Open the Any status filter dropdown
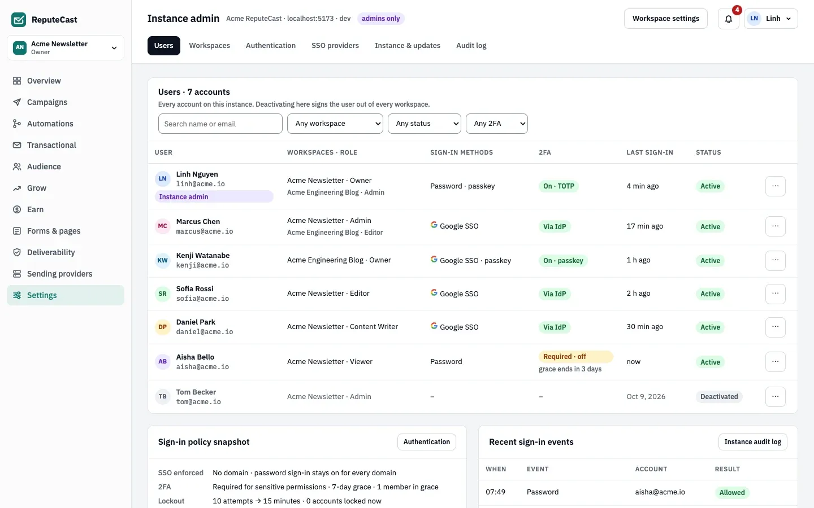Image resolution: width=814 pixels, height=508 pixels. click(x=425, y=124)
